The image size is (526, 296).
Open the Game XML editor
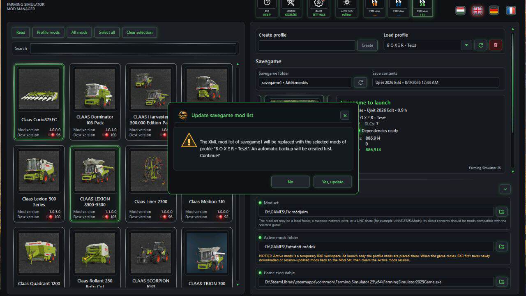[x=346, y=8]
